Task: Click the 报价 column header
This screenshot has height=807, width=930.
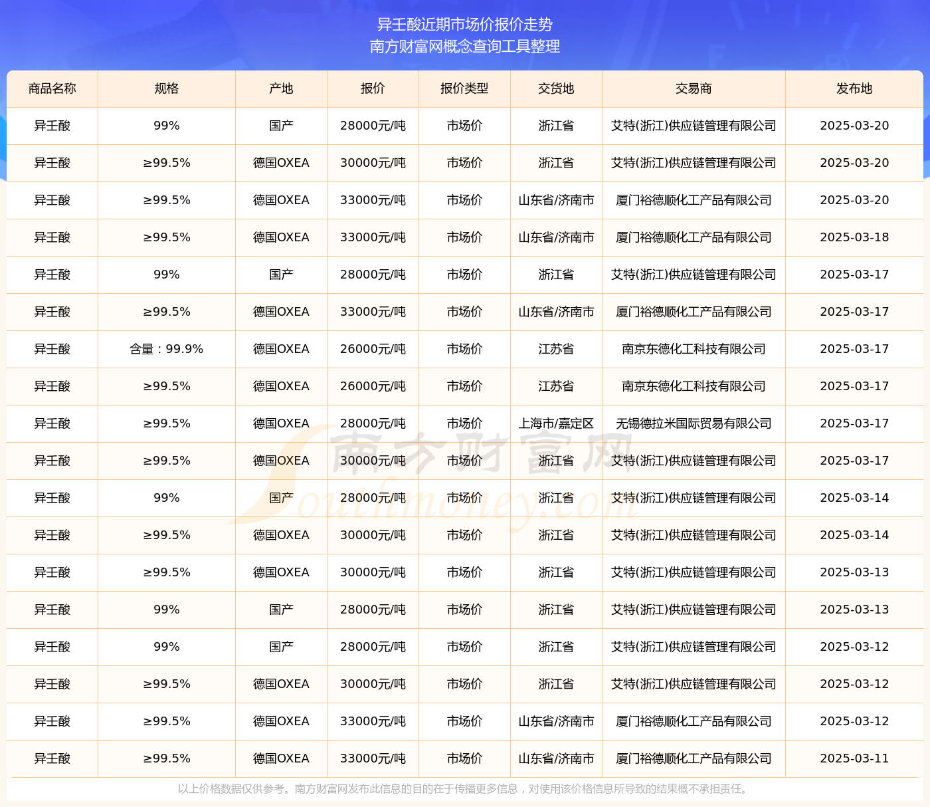Action: tap(373, 88)
